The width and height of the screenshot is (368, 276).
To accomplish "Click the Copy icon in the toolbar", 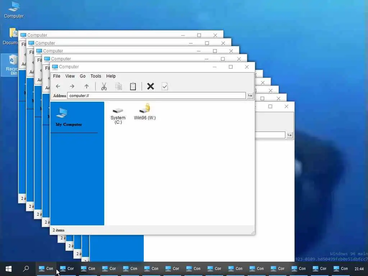I will 119,86.
